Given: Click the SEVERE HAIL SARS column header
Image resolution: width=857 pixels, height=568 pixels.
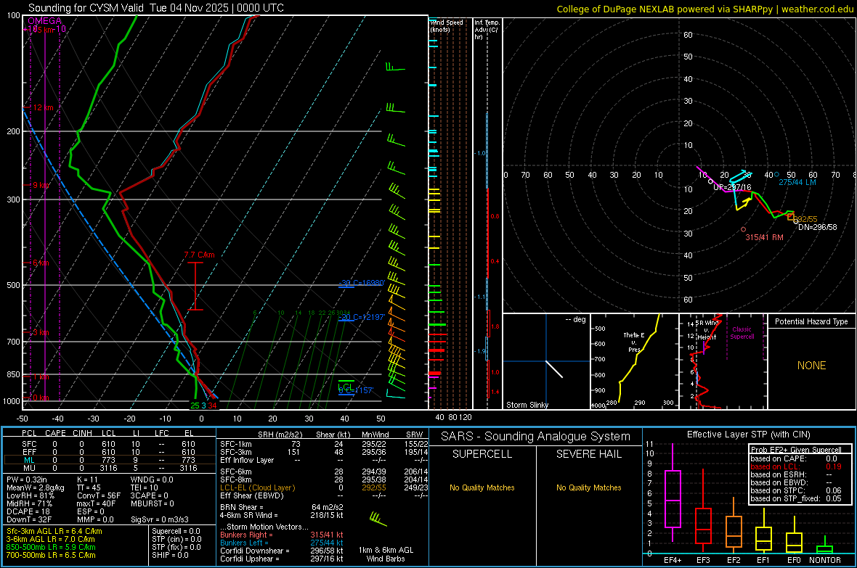Looking at the screenshot, I should [588, 454].
